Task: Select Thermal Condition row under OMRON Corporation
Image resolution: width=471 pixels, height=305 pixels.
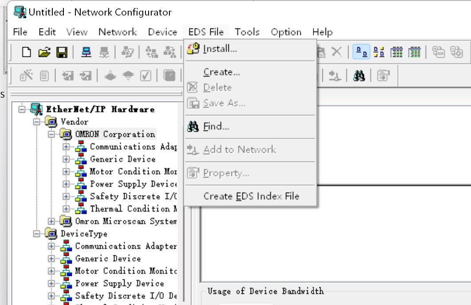Action: tap(133, 209)
